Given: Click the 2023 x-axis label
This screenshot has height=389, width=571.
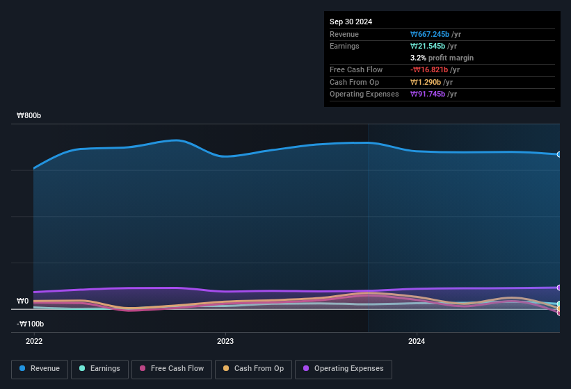Looking at the screenshot, I should point(225,341).
